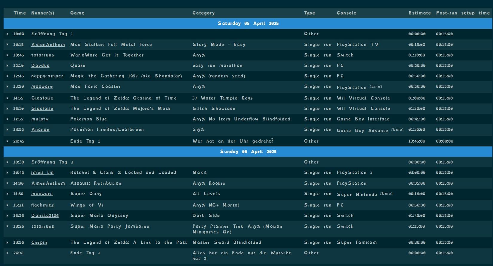
Task: Select the 03:00:00 estimate for Ratchet & Clank
Action: pyautogui.click(x=417, y=172)
